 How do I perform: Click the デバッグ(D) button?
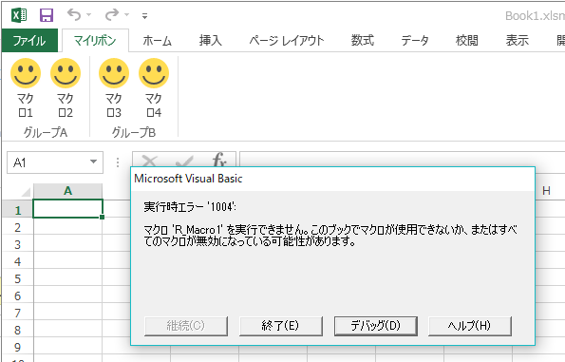click(x=376, y=326)
